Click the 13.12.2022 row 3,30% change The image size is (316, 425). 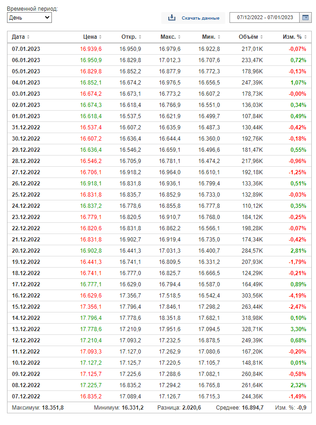point(299,329)
